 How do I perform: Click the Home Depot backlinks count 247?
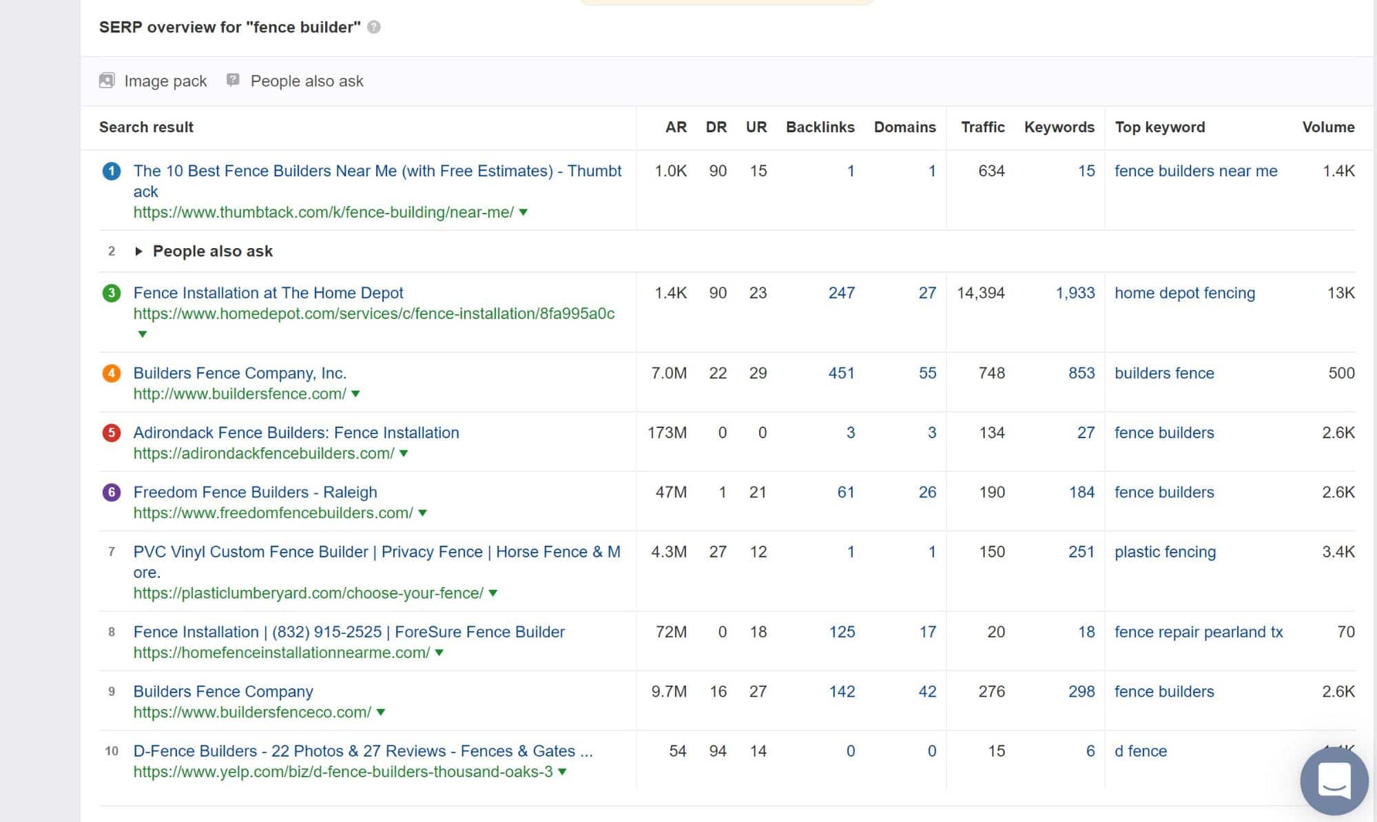(841, 293)
